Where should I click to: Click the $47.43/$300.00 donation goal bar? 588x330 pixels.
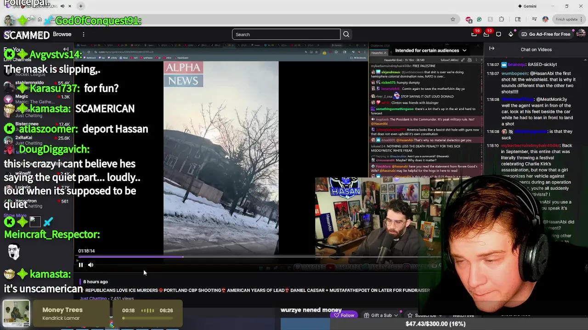[x=435, y=324]
